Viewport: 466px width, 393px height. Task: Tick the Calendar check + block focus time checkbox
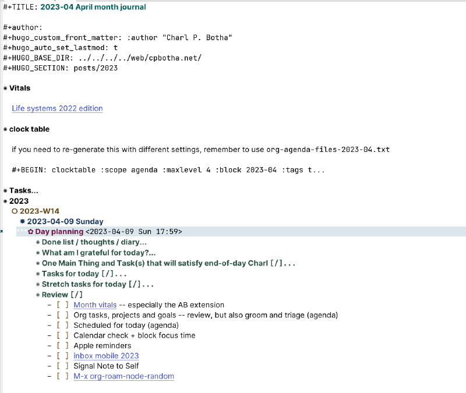point(62,335)
